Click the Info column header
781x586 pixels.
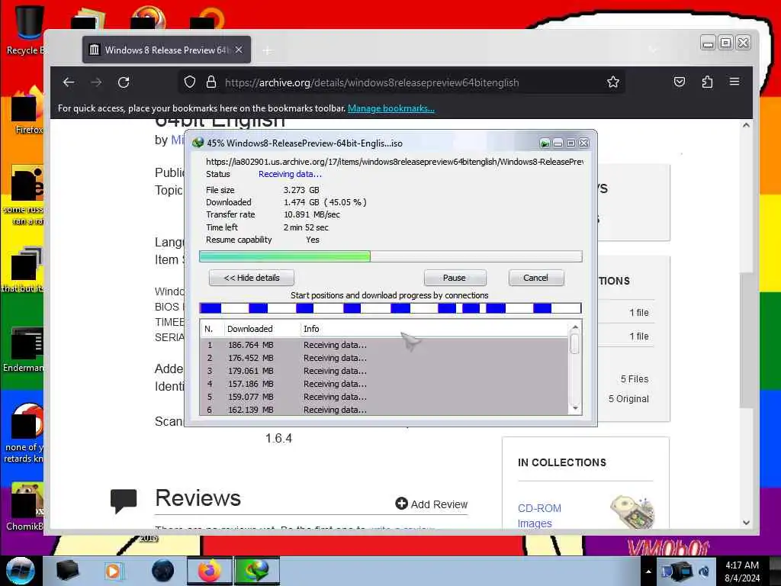[433, 329]
